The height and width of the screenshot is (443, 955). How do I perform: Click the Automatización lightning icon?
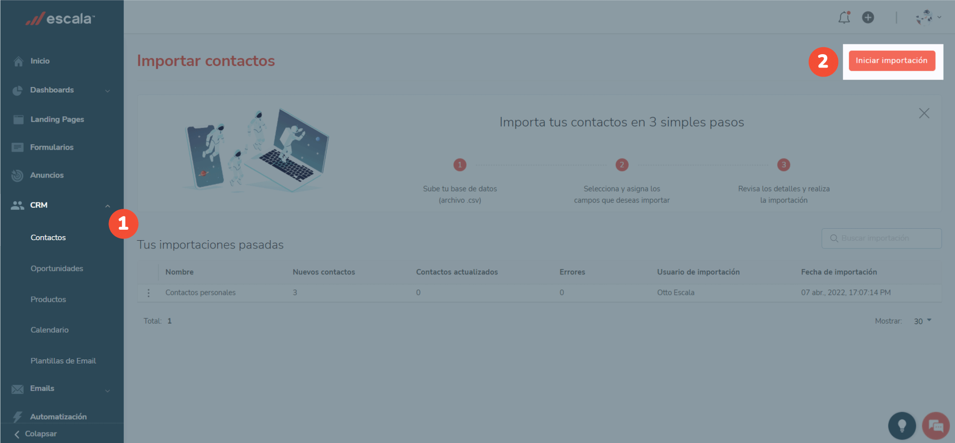(x=17, y=417)
